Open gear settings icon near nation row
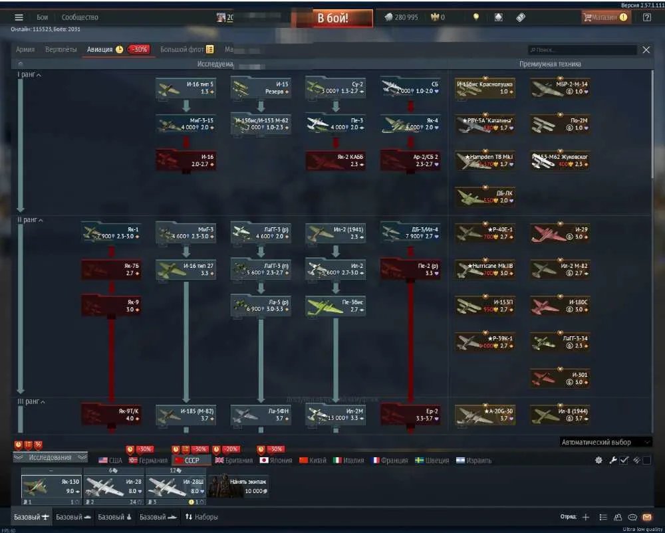 point(598,460)
